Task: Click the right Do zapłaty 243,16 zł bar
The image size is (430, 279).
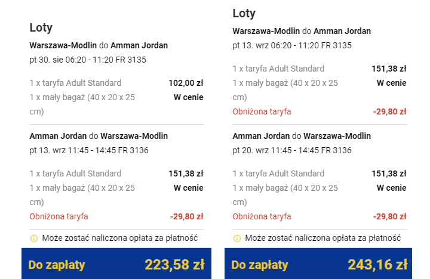Action: click(318, 263)
